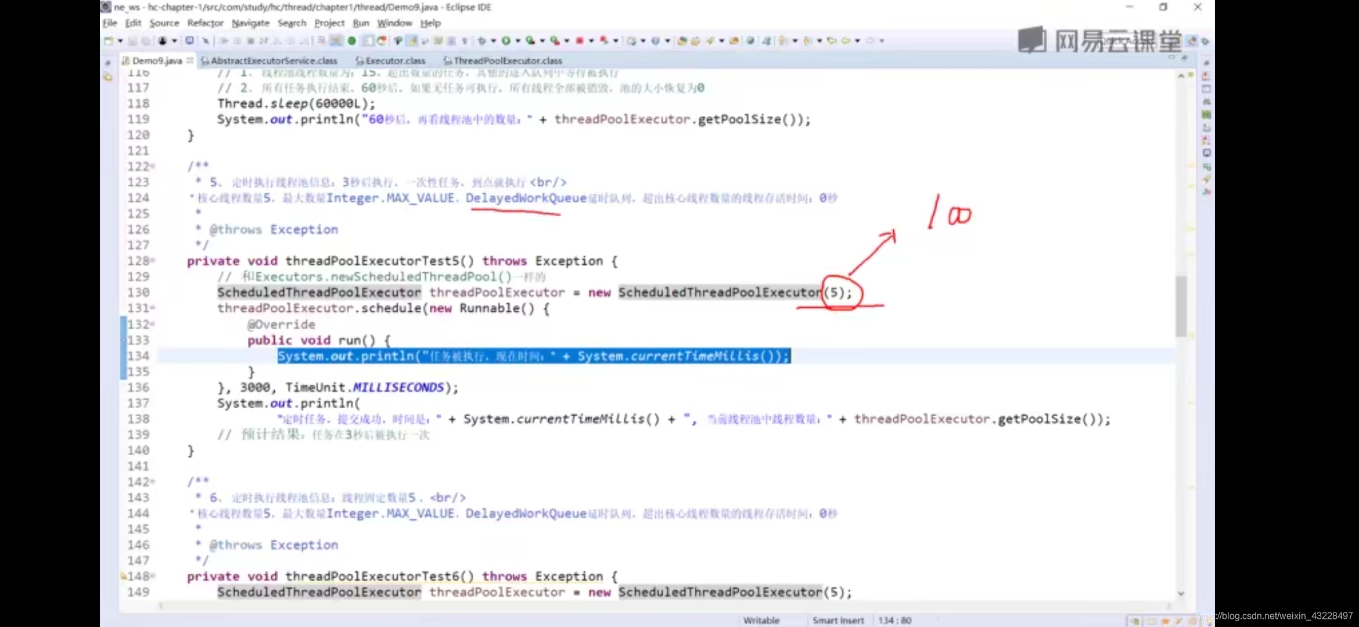Open the Window menu

point(394,23)
